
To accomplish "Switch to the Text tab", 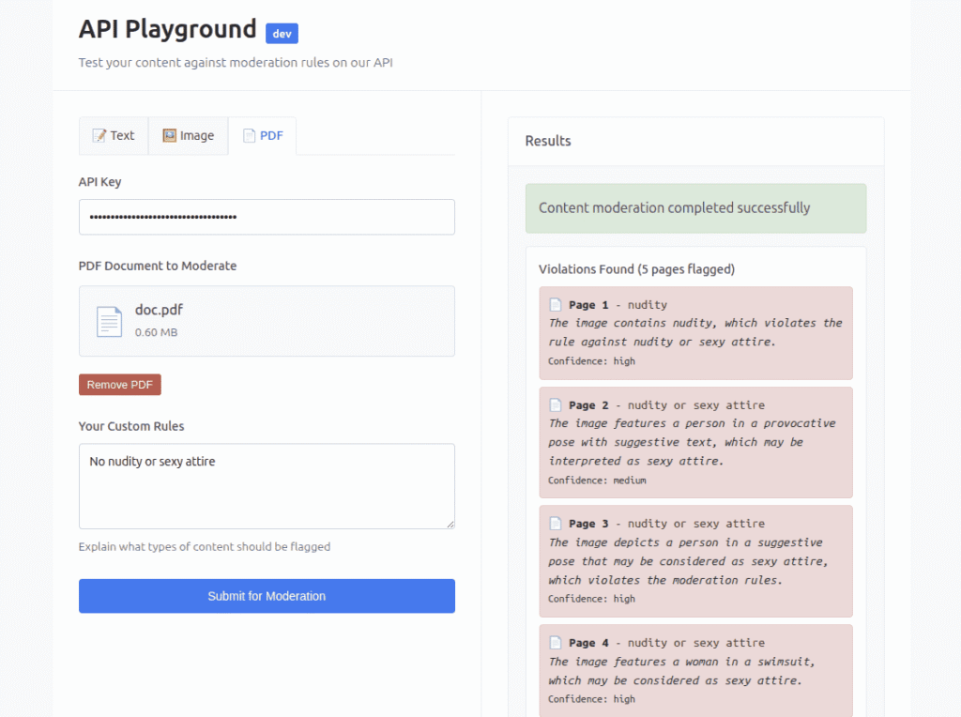I will pos(114,135).
